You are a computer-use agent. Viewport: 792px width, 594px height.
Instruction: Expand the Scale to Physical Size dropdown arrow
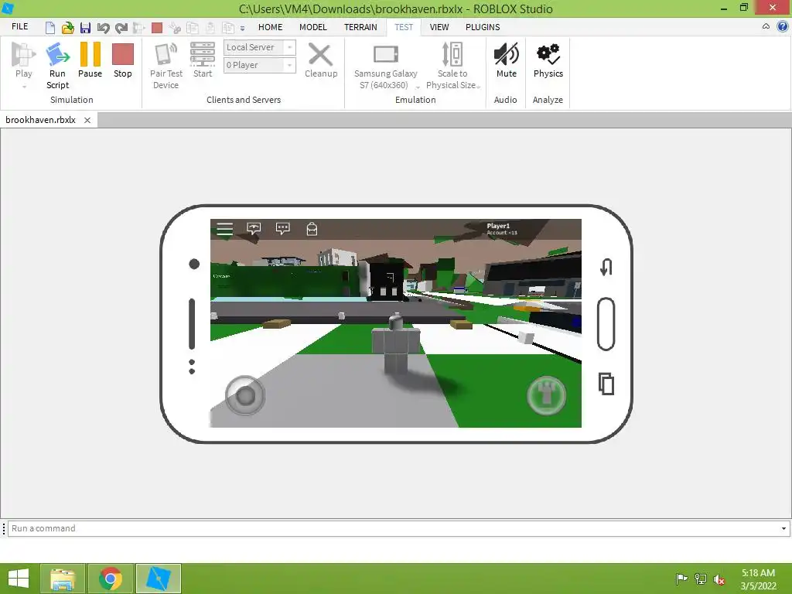pyautogui.click(x=478, y=87)
